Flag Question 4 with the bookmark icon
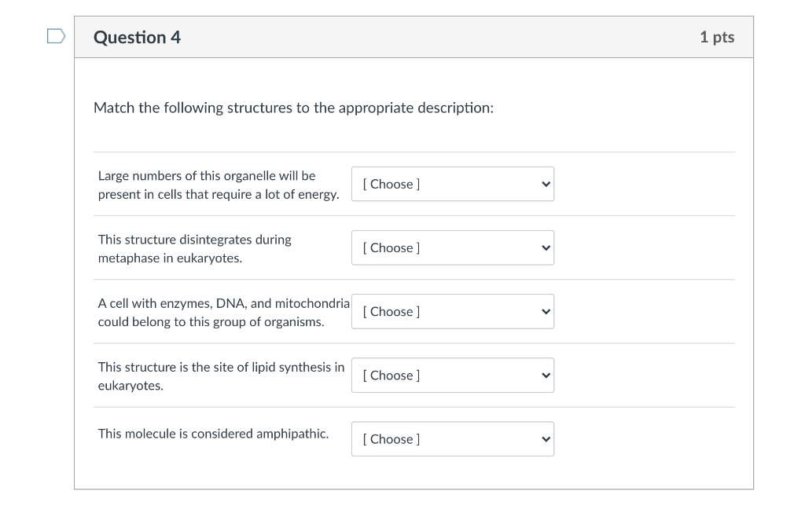805x524 pixels. (x=55, y=37)
